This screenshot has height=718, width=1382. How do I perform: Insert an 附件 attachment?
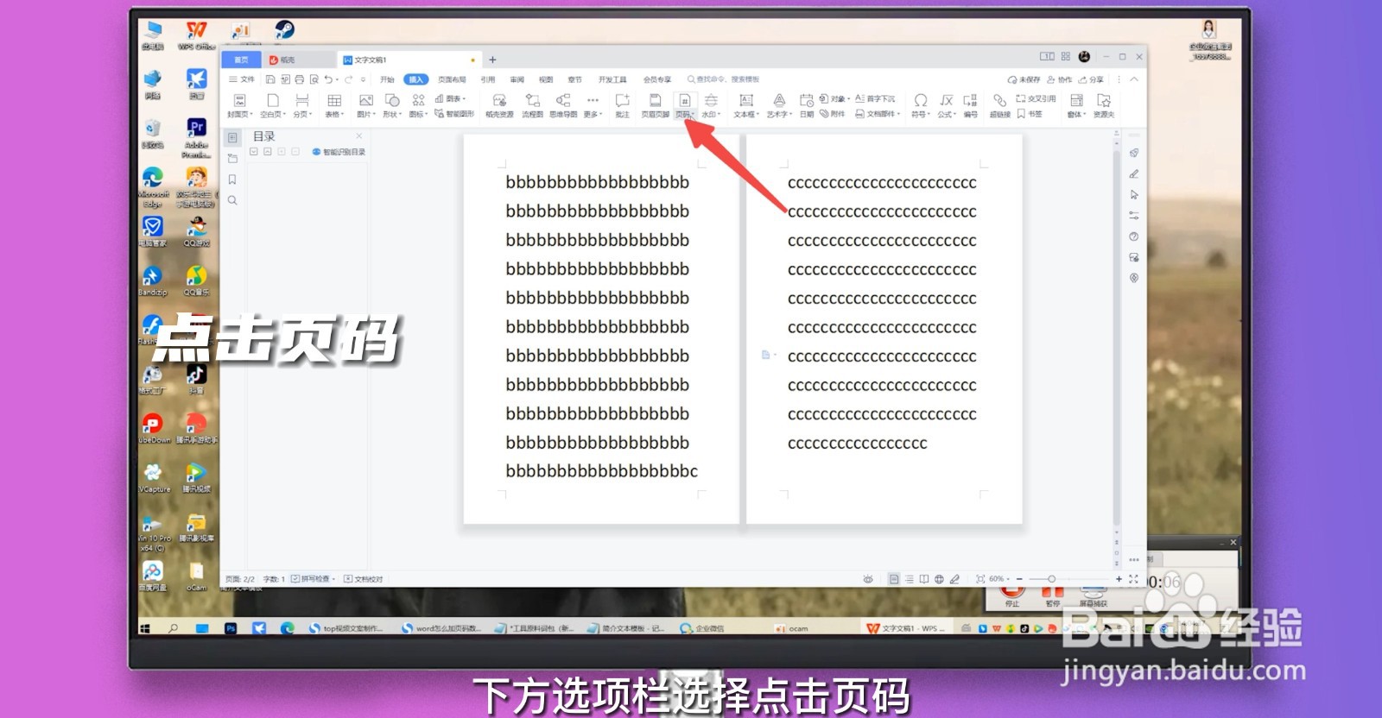[x=833, y=113]
